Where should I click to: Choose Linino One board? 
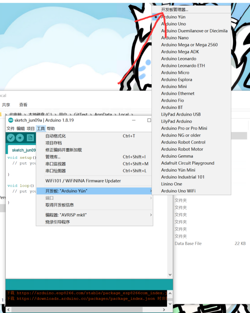pos(191,184)
